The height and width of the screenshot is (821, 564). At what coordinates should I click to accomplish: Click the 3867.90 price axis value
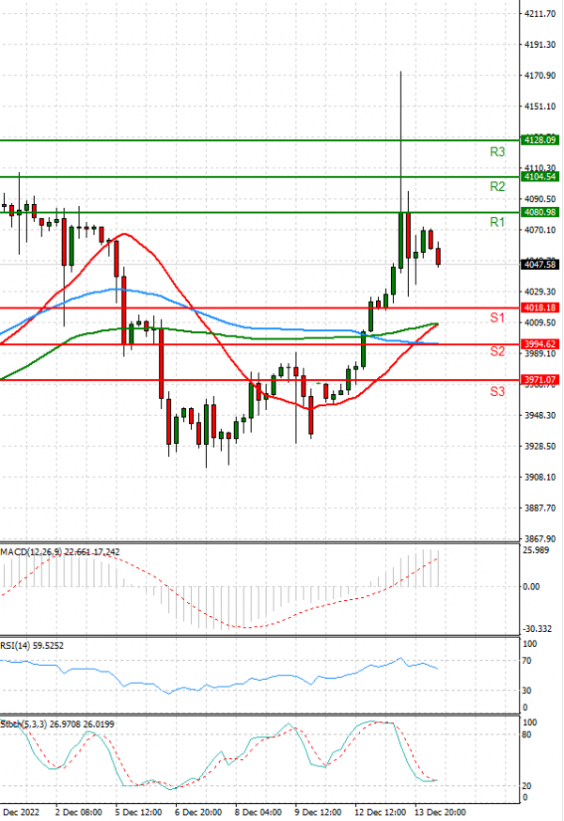(540, 539)
